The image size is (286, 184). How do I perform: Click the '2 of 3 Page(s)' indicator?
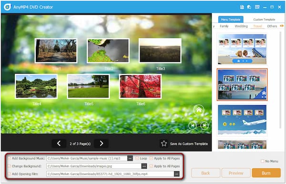coord(80,144)
